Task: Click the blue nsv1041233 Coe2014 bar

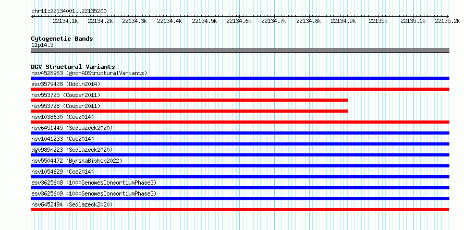Action: (240, 144)
